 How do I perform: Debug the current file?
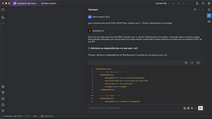(x=179, y=3)
